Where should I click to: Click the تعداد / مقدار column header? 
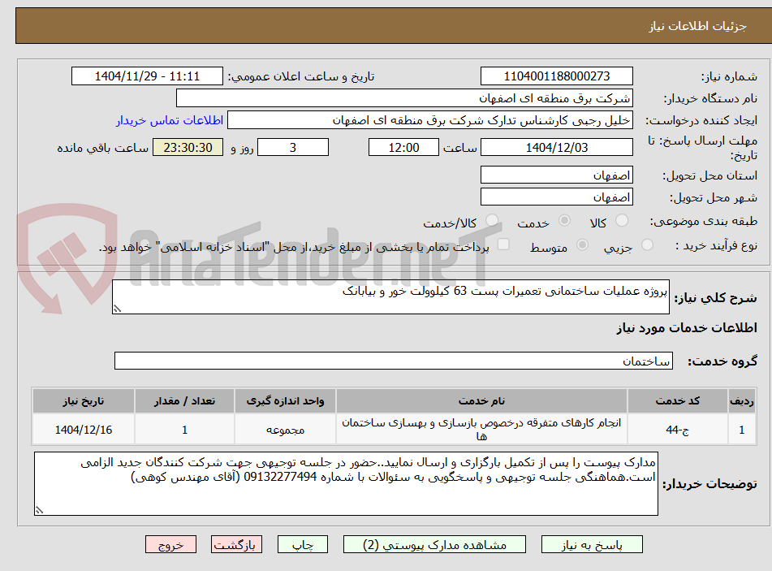point(184,401)
